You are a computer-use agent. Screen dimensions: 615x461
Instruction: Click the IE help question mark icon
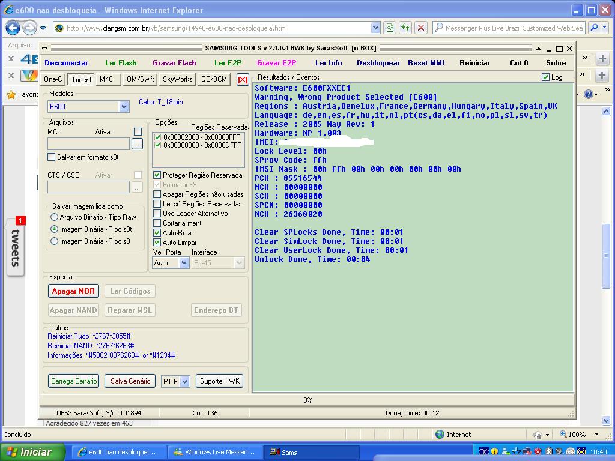pos(588,94)
